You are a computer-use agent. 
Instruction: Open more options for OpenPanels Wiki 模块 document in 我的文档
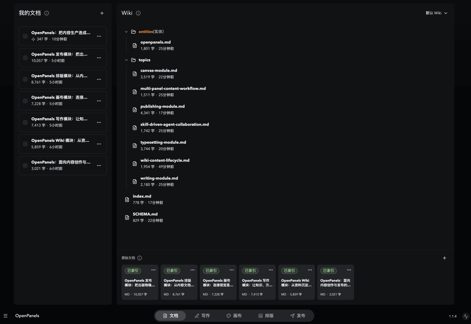click(x=99, y=144)
